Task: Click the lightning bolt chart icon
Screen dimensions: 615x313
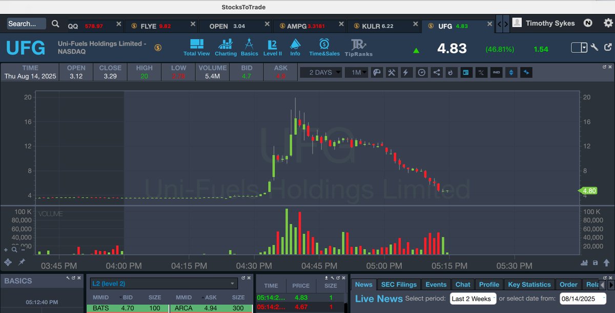Action: (x=406, y=72)
